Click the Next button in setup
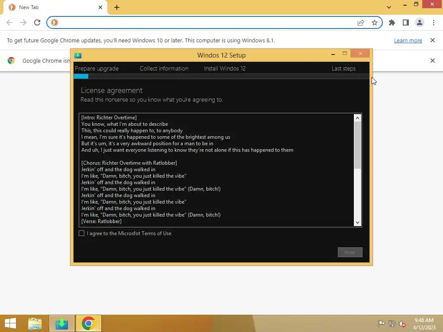The width and height of the screenshot is (443, 332). [x=350, y=252]
